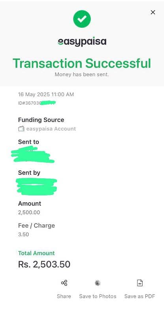Tap the wallet icon beside easypaisa Account
The width and height of the screenshot is (164, 317).
[x=21, y=129]
